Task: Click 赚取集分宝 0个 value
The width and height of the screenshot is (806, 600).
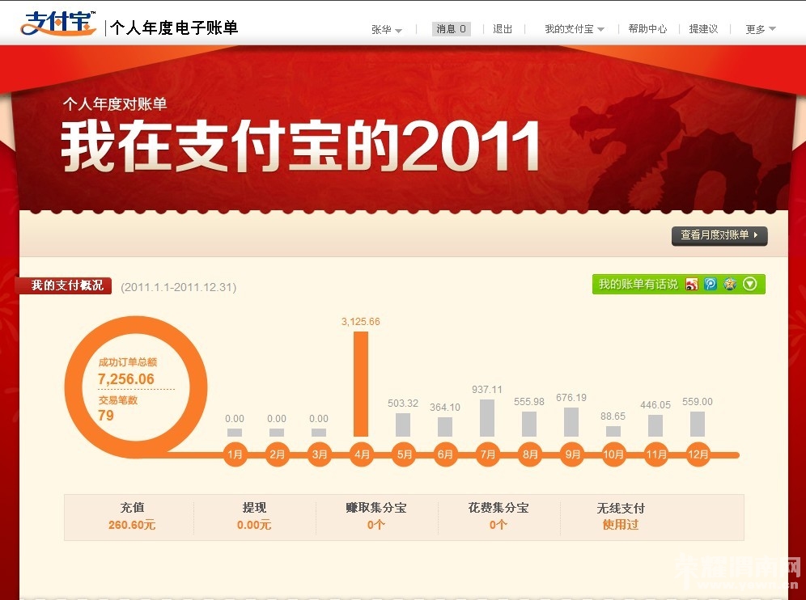Action: point(375,525)
